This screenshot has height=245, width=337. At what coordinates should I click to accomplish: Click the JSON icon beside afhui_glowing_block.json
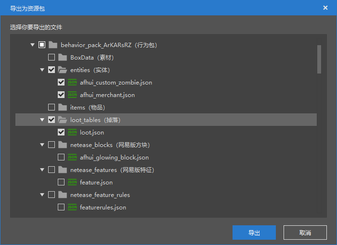[72, 157]
